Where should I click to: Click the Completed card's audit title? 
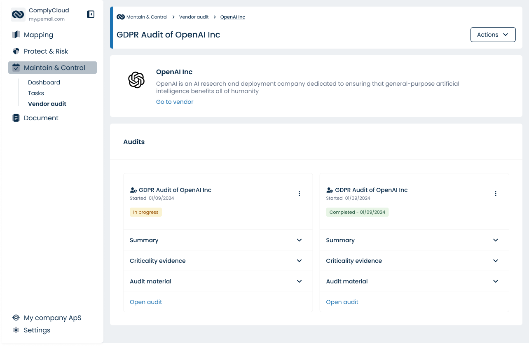(x=371, y=190)
